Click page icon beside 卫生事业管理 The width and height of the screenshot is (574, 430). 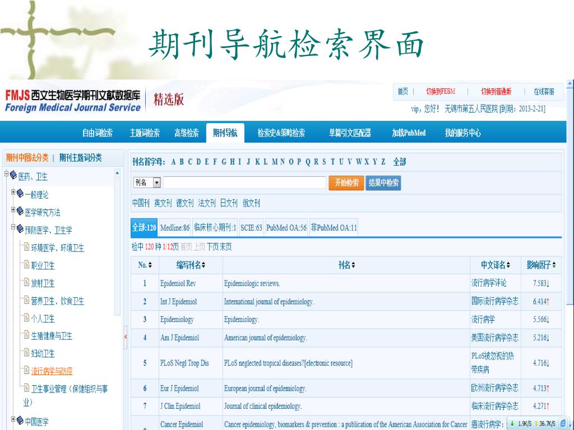[x=26, y=387]
